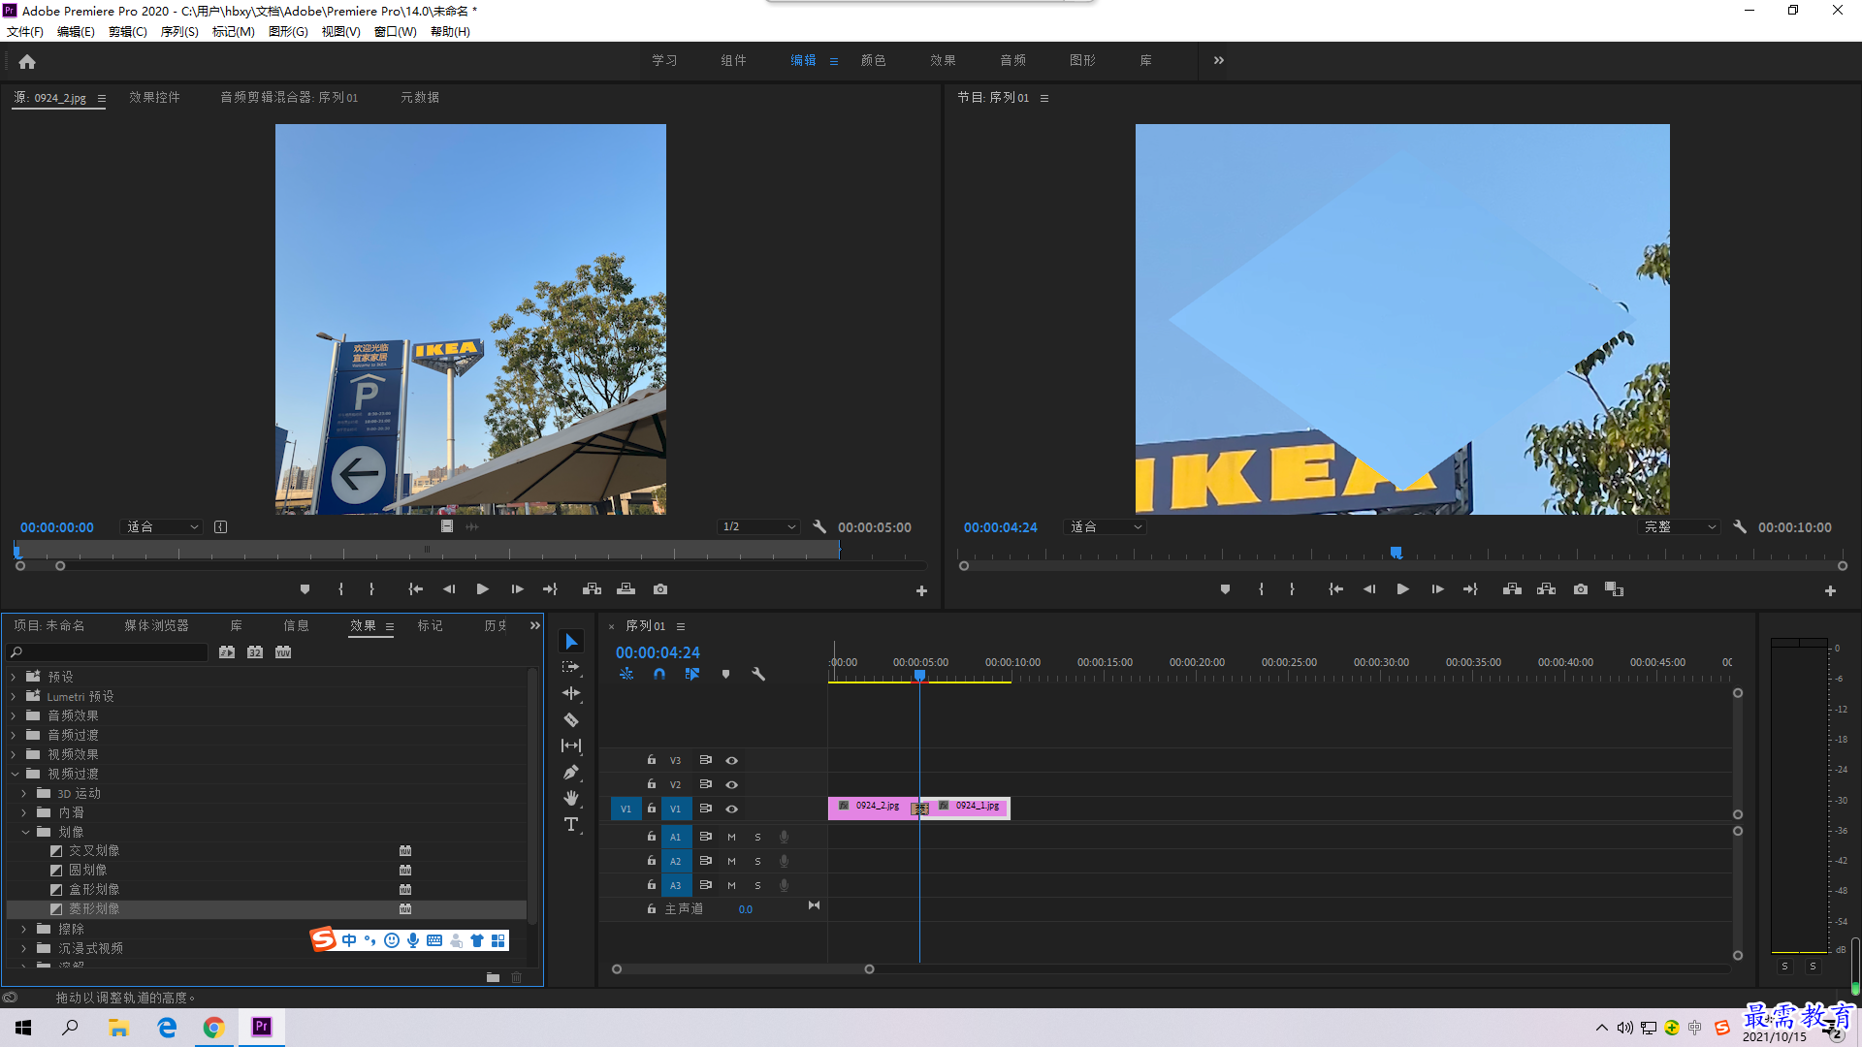Mute track A1
The height and width of the screenshot is (1047, 1862).
click(x=731, y=837)
